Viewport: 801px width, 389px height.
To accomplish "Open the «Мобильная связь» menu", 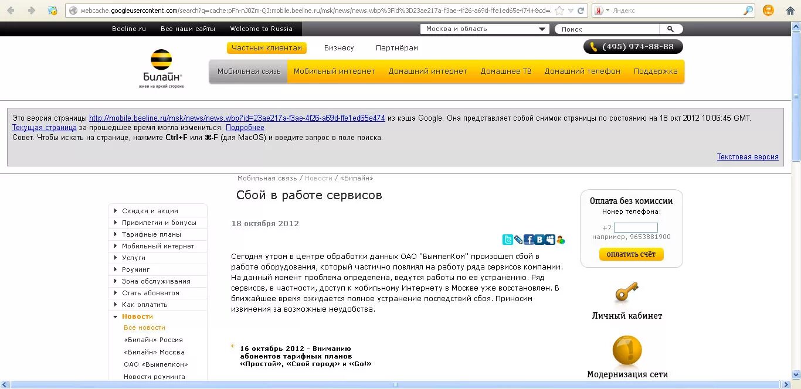I will tap(249, 71).
